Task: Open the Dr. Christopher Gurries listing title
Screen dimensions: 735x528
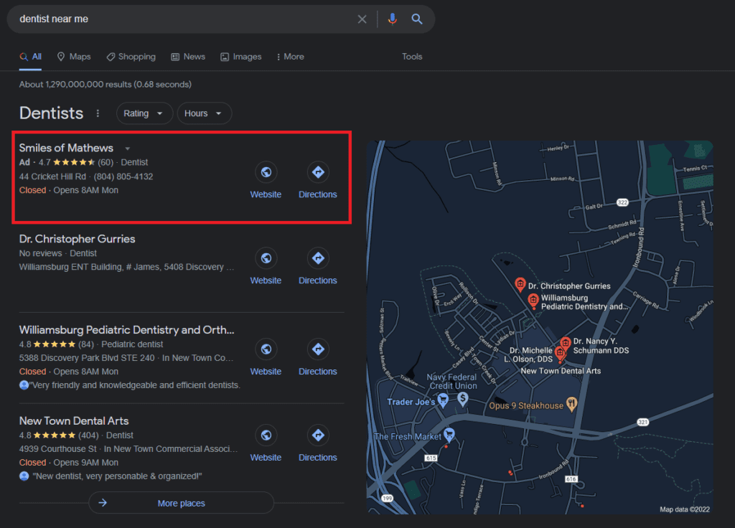Action: [x=78, y=239]
